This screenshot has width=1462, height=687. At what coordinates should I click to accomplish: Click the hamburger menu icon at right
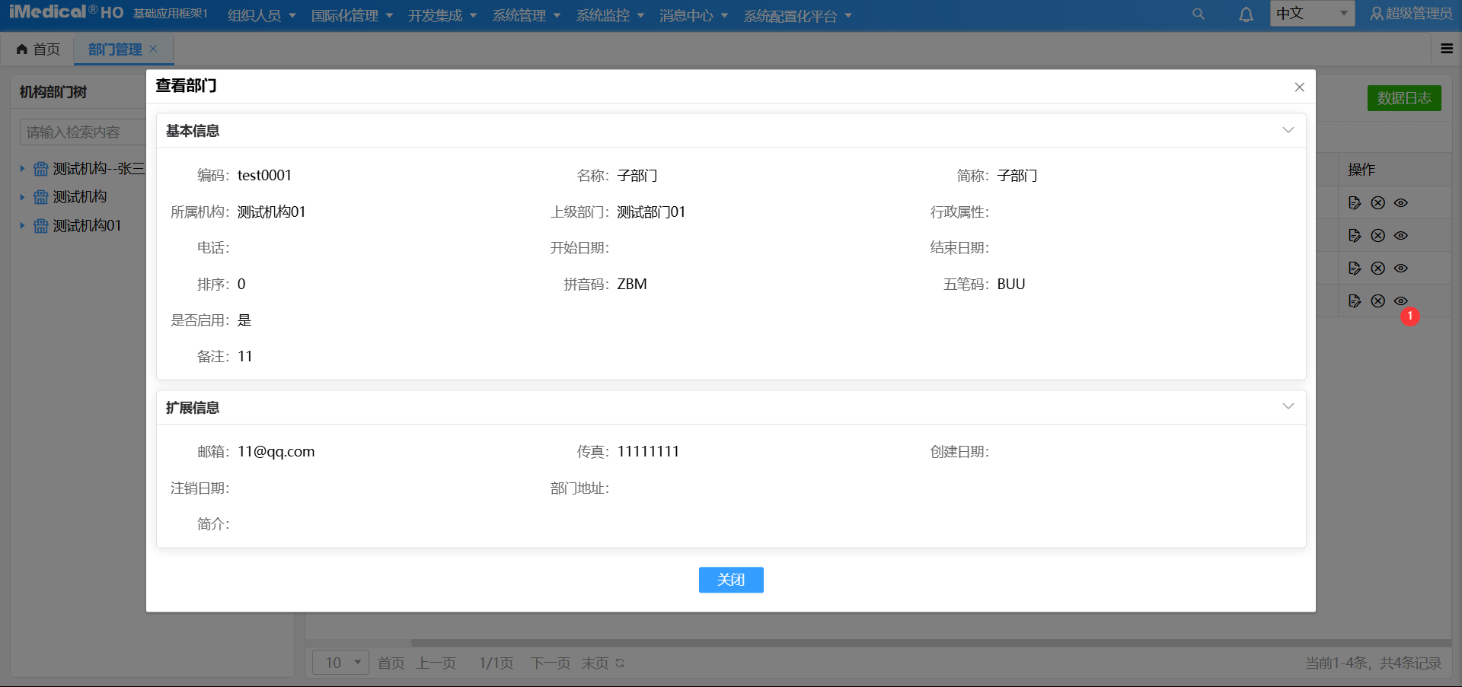[1447, 49]
